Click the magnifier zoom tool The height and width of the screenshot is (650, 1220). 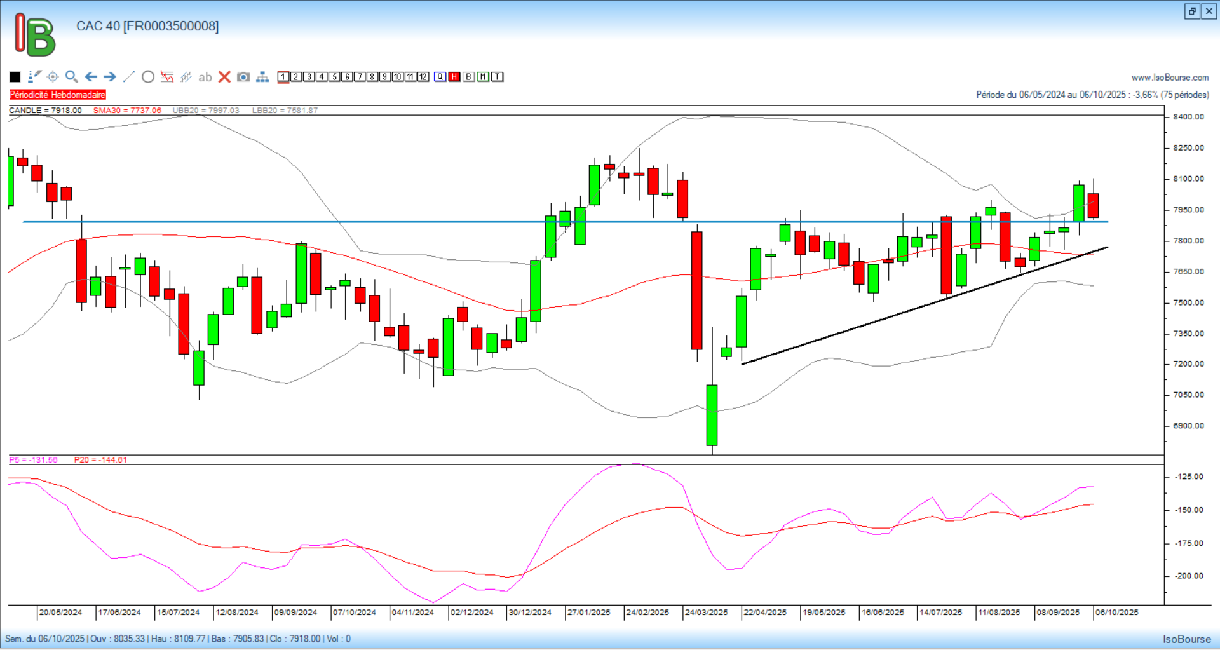[72, 77]
